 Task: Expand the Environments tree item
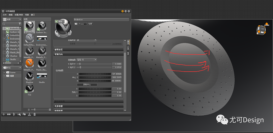4,39
